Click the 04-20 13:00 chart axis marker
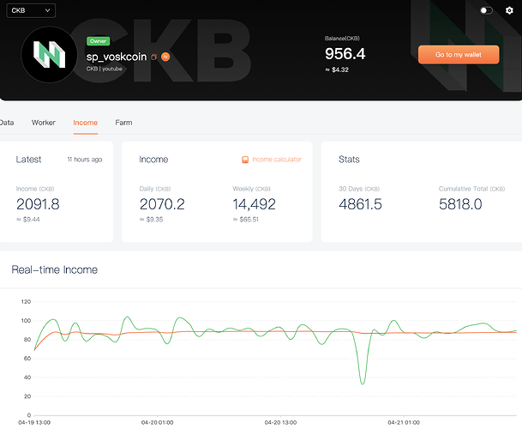Viewport: 522px width, 429px height. (280, 422)
